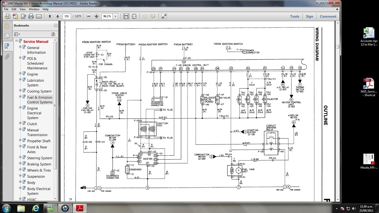The height and width of the screenshot is (213, 379).
Task: Go to the next page with the down arrow
Action: tap(58, 17)
